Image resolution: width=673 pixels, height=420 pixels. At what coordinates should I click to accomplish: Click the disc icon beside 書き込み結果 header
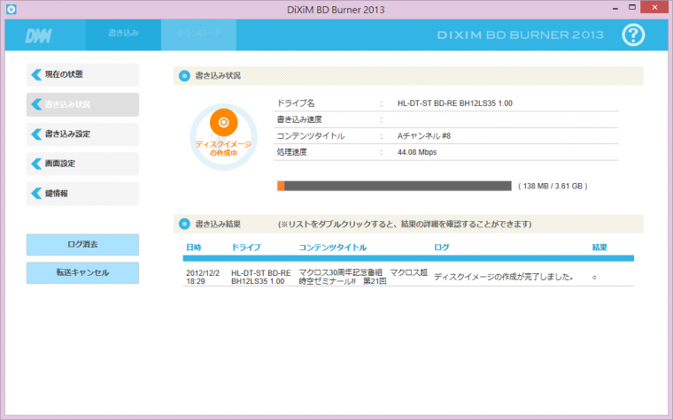[x=184, y=224]
